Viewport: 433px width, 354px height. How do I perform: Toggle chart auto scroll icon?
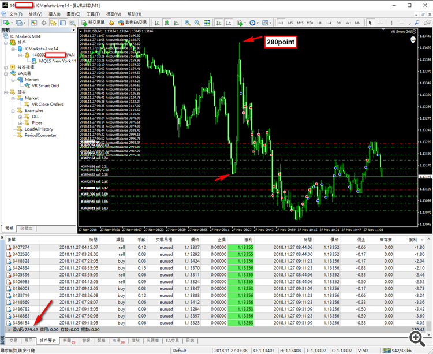click(219, 23)
